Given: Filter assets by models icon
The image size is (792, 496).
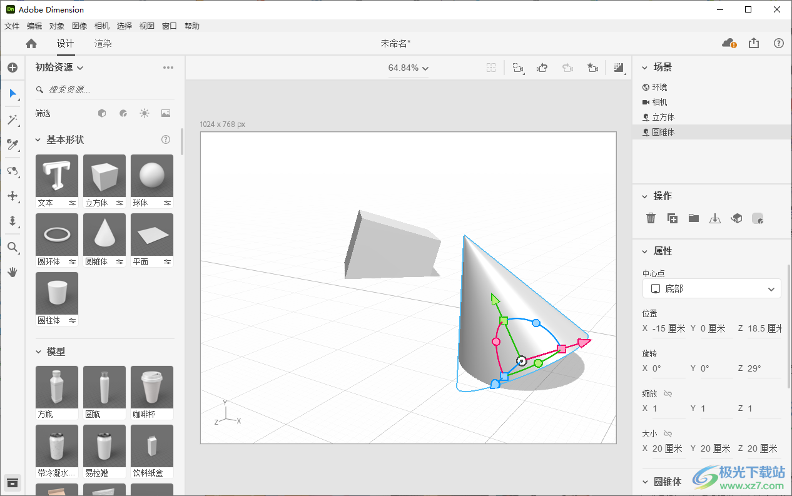Looking at the screenshot, I should pyautogui.click(x=102, y=113).
